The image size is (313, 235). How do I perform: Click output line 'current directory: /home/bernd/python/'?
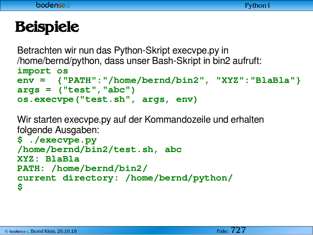[125, 178]
